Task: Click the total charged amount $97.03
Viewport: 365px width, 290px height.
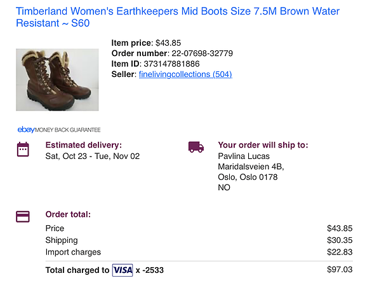Action: [340, 270]
